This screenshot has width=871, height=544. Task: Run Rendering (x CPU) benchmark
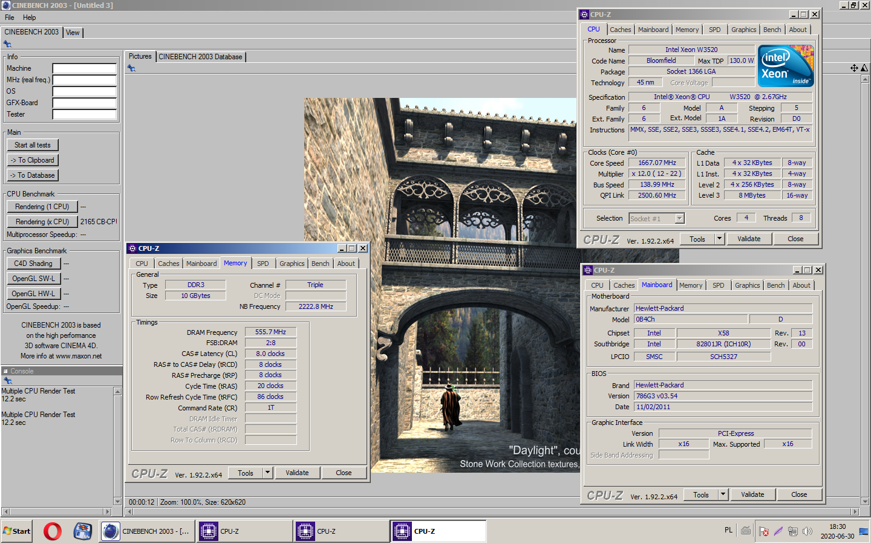click(42, 222)
